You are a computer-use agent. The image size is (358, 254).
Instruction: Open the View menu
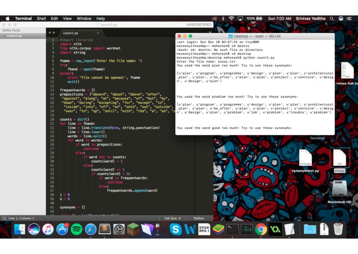tap(67, 19)
